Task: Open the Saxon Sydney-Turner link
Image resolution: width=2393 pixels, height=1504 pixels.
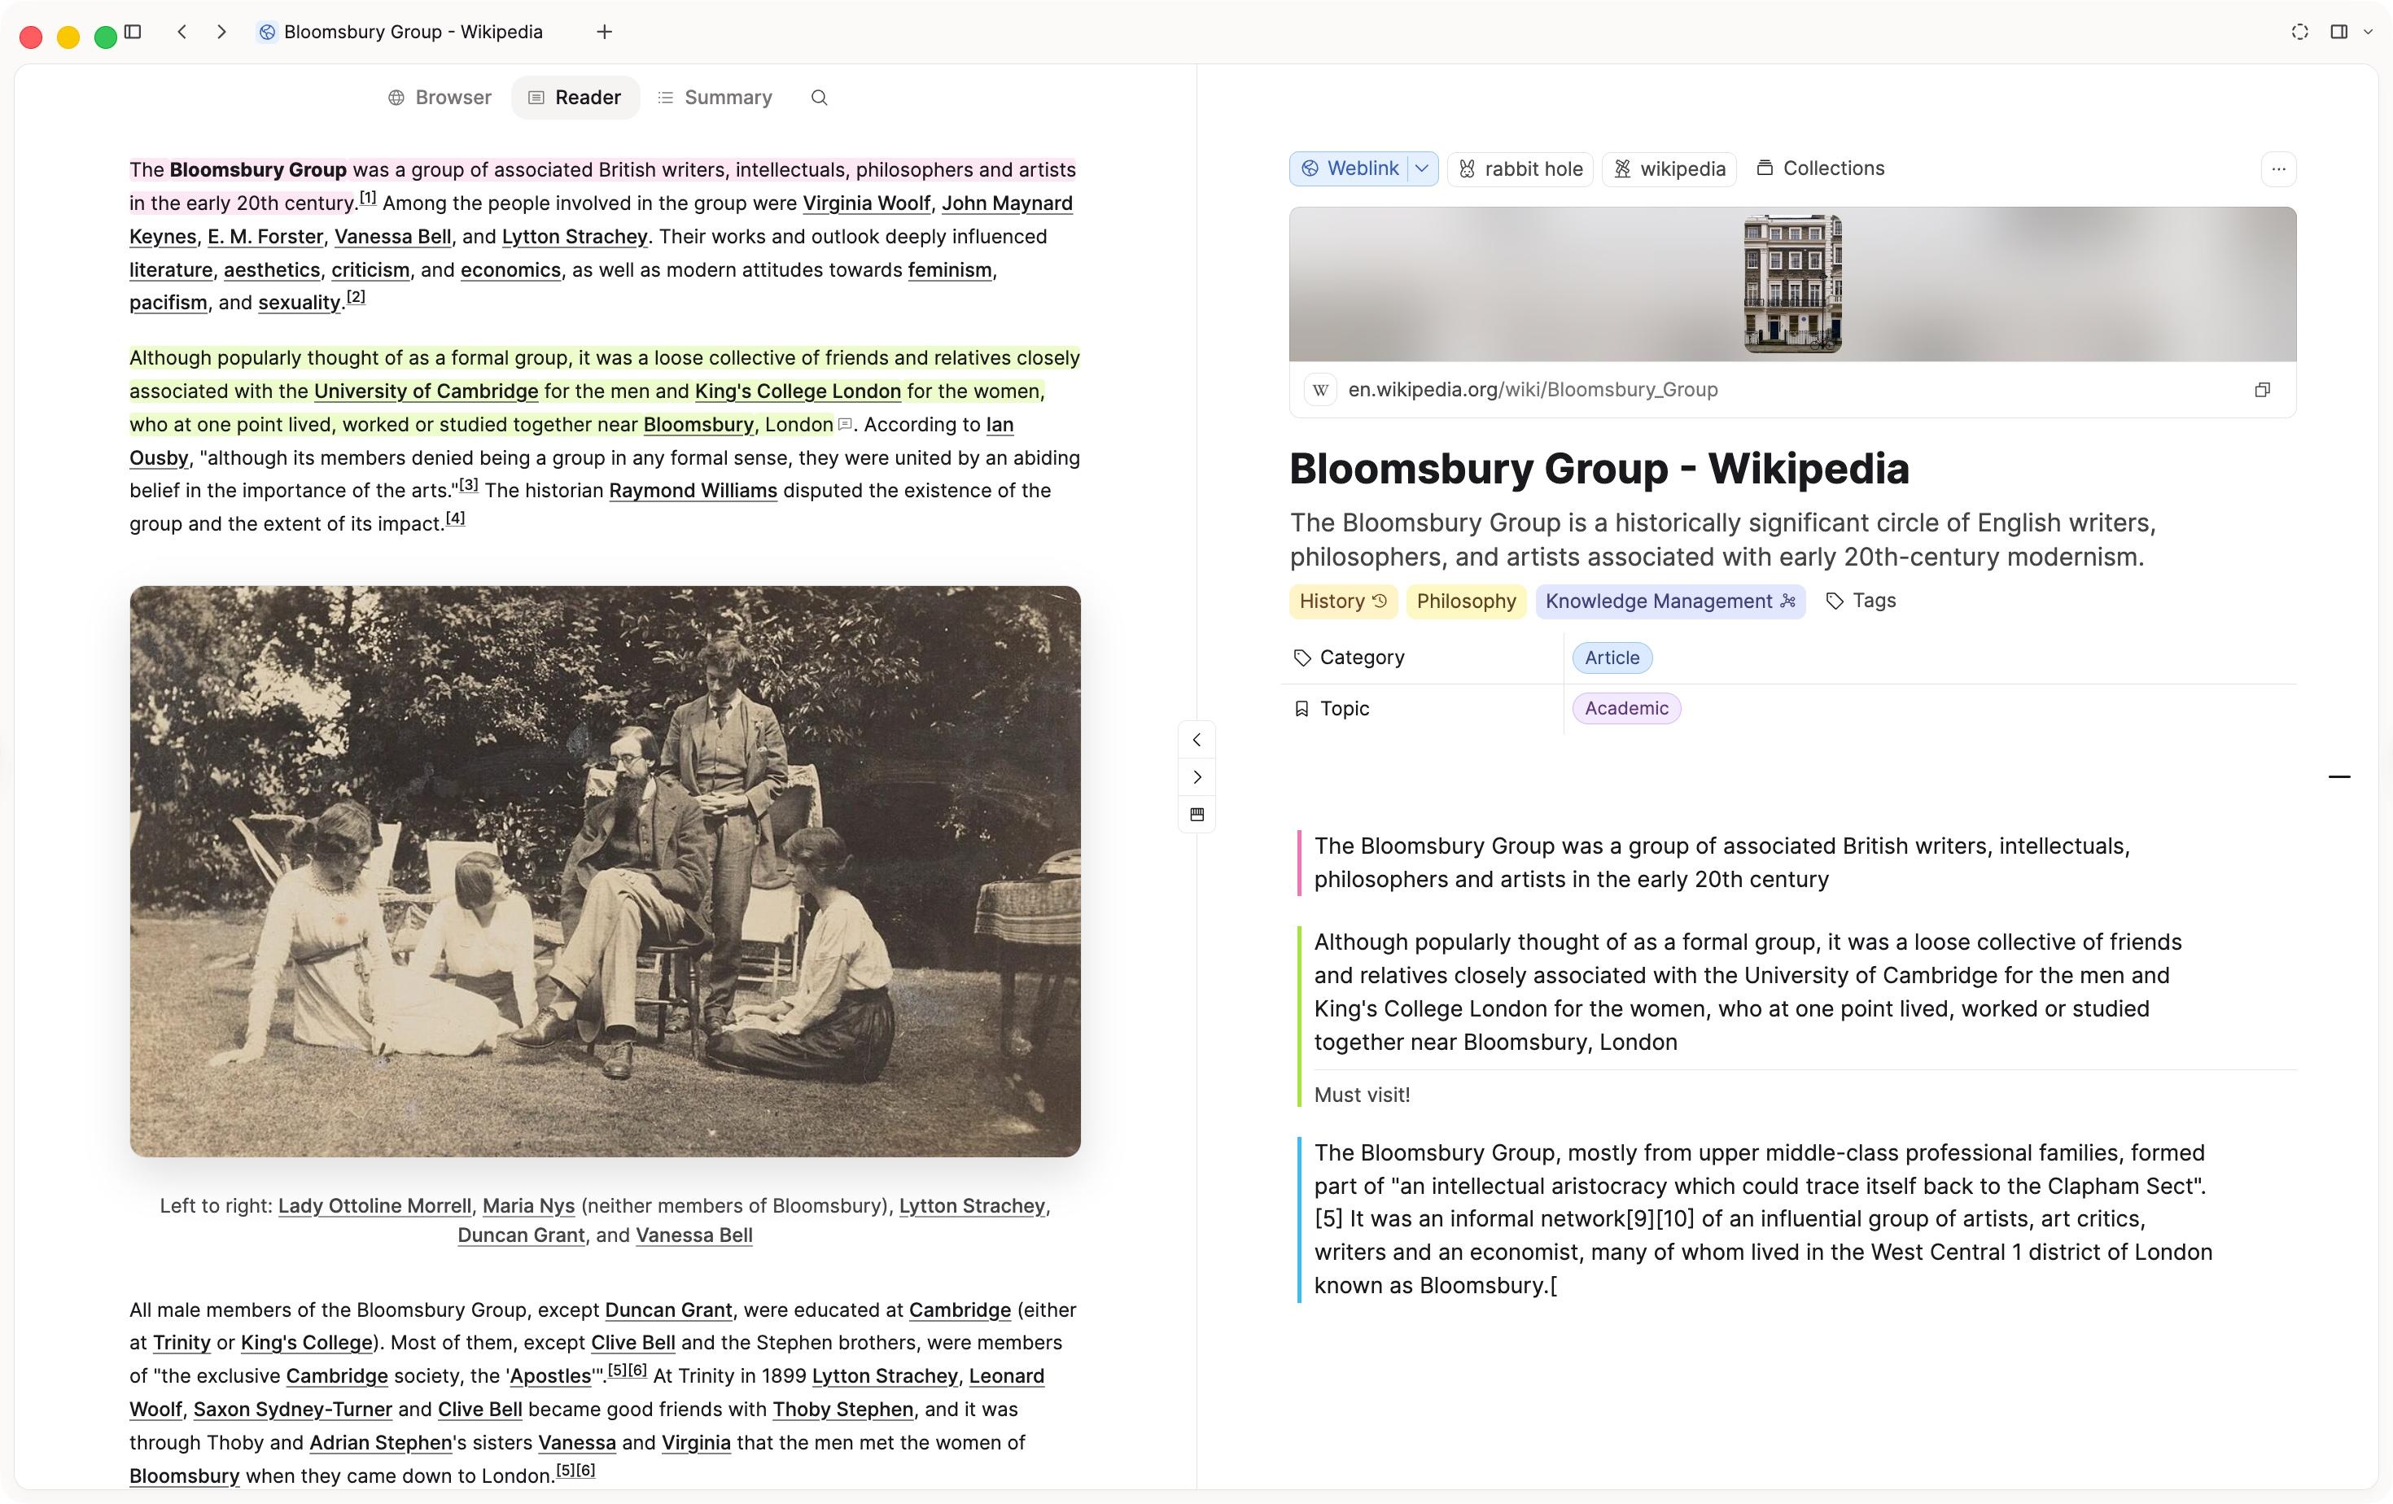Action: 293,1410
